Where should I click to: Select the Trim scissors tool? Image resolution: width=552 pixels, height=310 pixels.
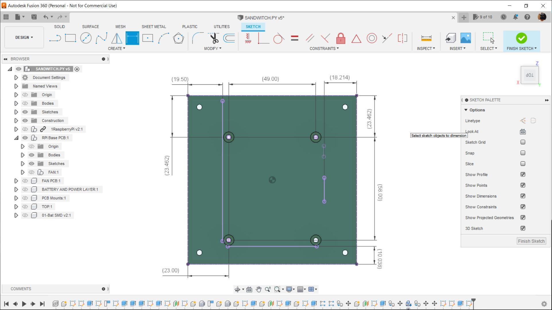point(214,38)
